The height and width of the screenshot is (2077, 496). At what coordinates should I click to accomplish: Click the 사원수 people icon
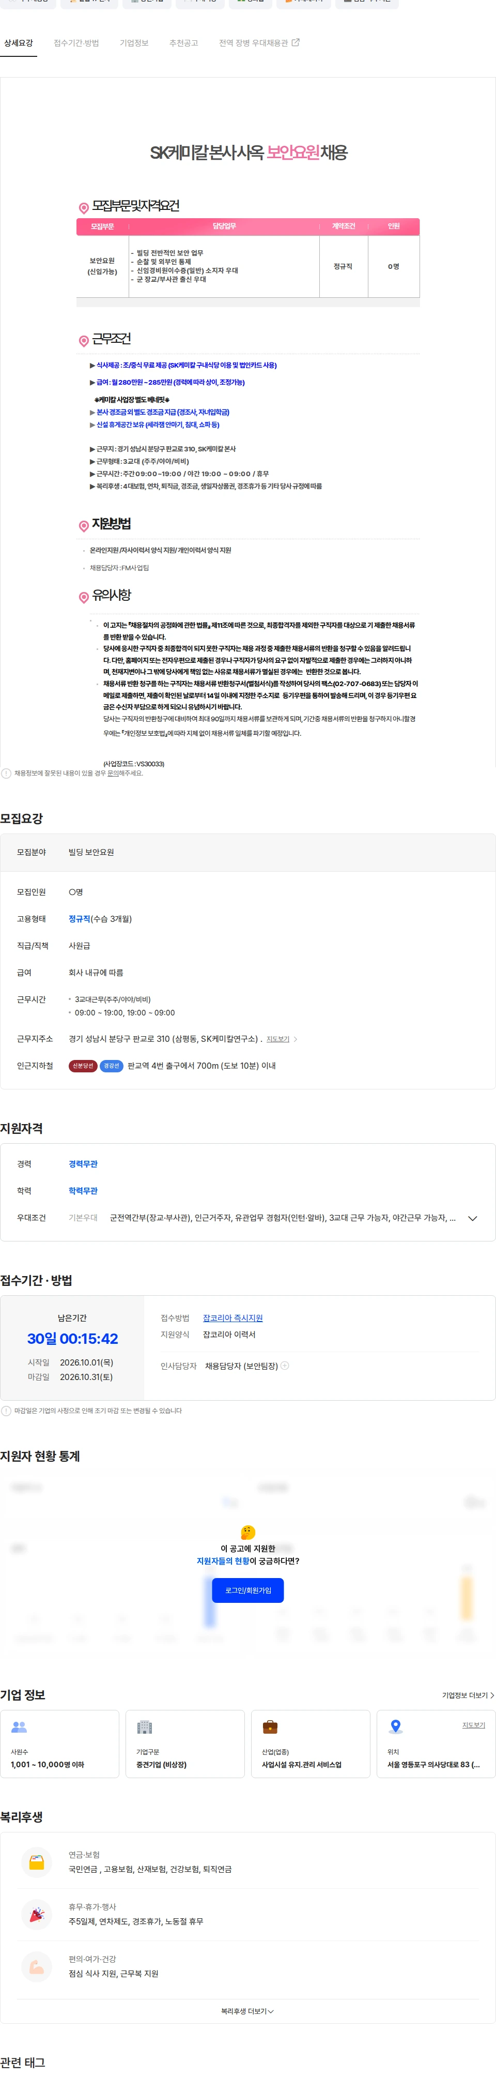pyautogui.click(x=19, y=1727)
